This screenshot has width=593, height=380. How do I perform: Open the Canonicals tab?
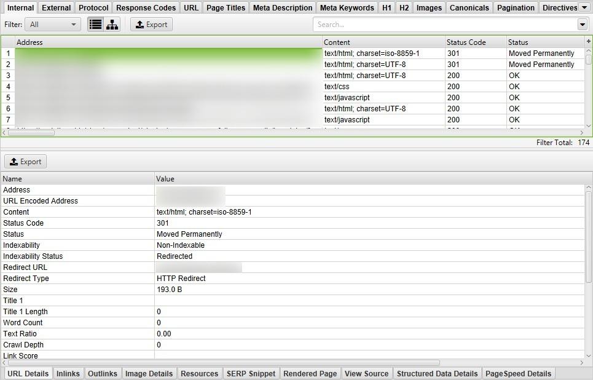tap(469, 7)
